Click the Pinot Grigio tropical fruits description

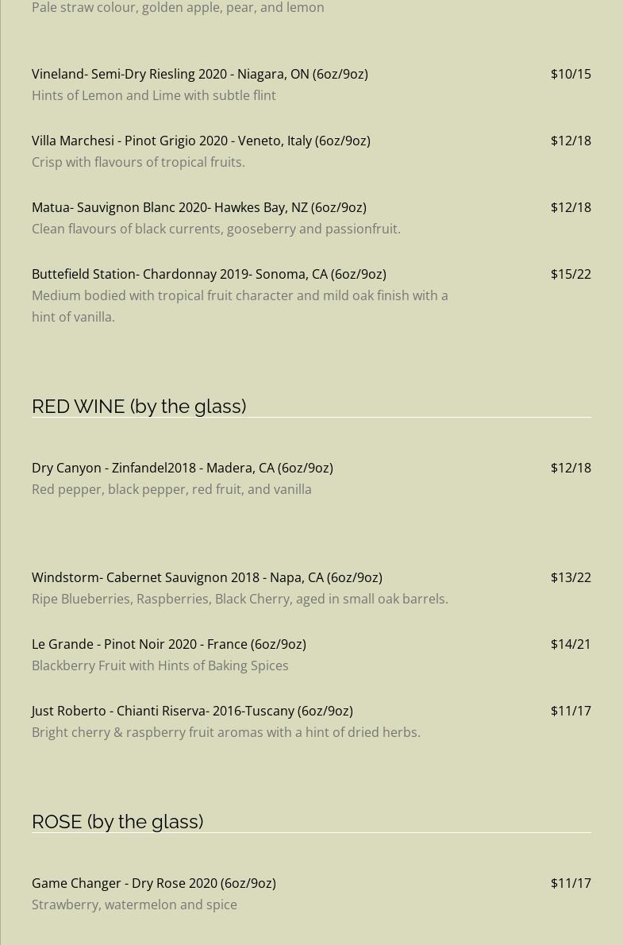click(138, 162)
